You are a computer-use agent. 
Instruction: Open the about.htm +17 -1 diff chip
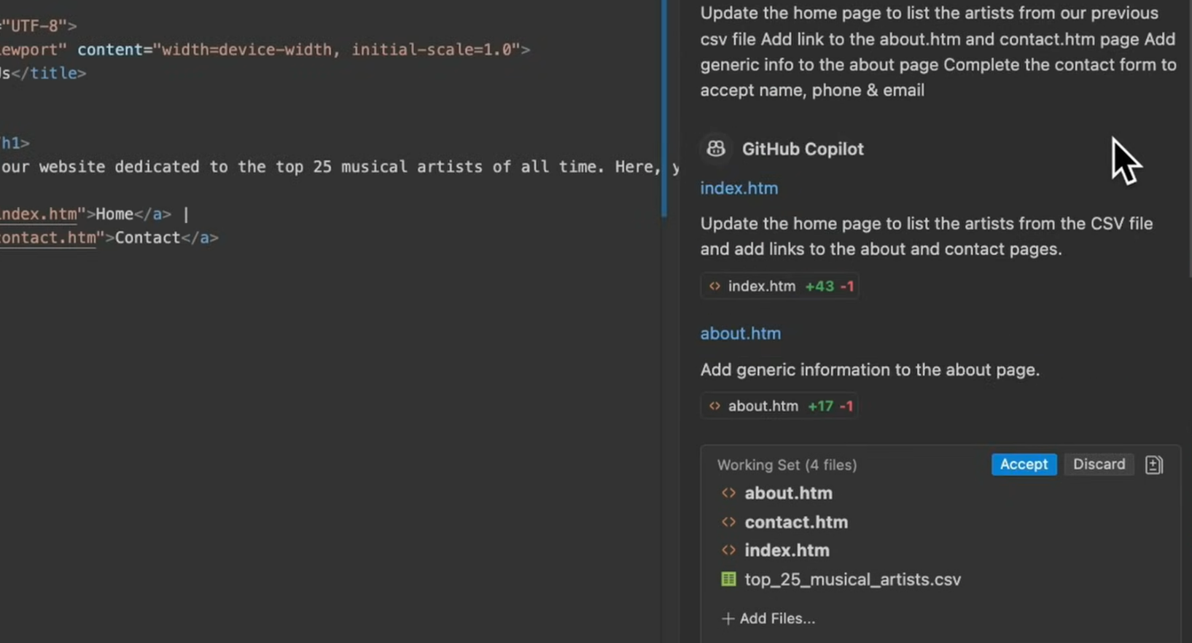coord(780,406)
